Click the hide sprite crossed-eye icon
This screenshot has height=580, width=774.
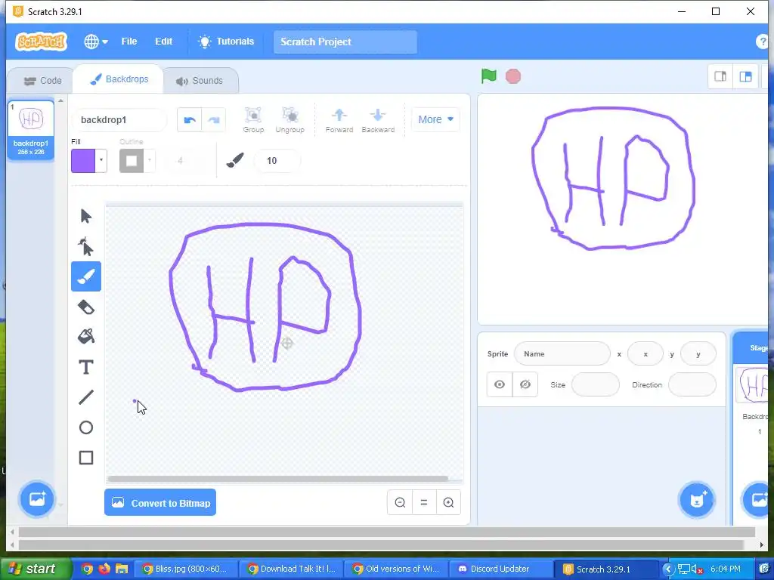[525, 384]
